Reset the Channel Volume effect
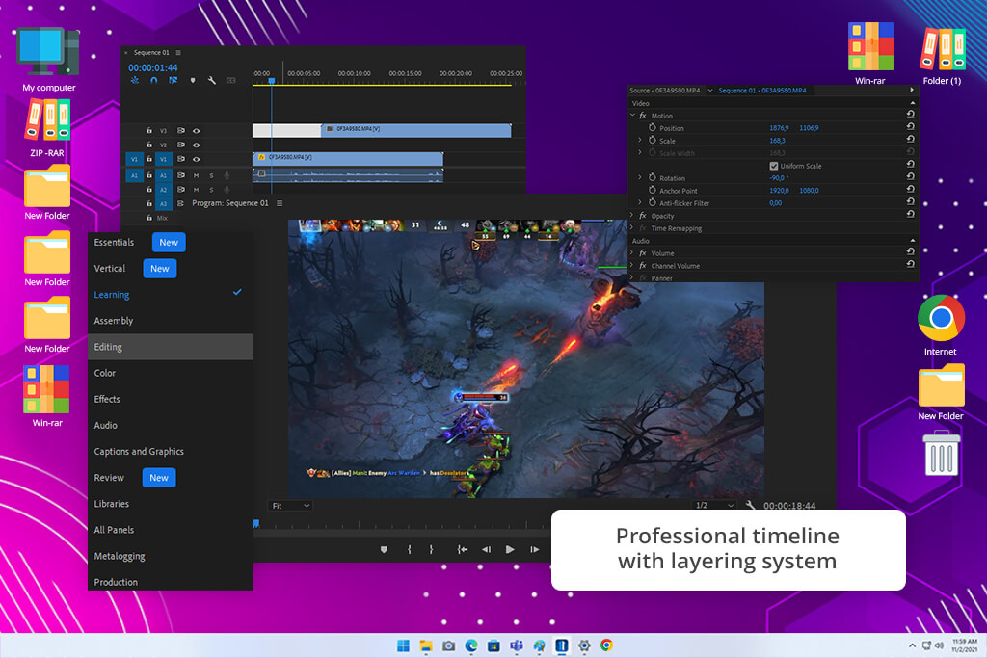 point(910,264)
